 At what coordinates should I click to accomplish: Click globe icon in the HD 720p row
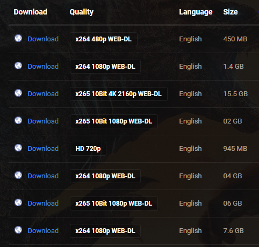(x=18, y=148)
